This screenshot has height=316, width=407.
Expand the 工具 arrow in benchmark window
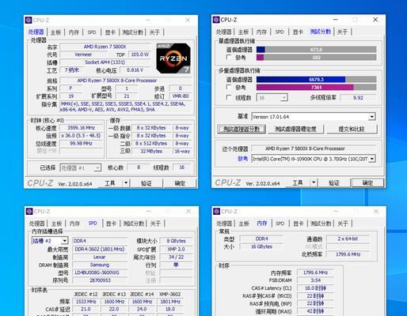click(x=314, y=182)
